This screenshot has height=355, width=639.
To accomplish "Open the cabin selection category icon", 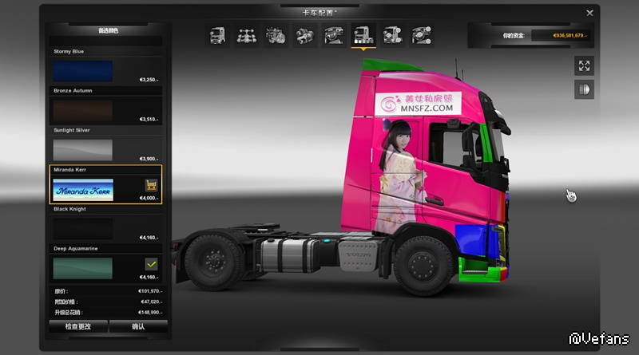I will coord(217,35).
